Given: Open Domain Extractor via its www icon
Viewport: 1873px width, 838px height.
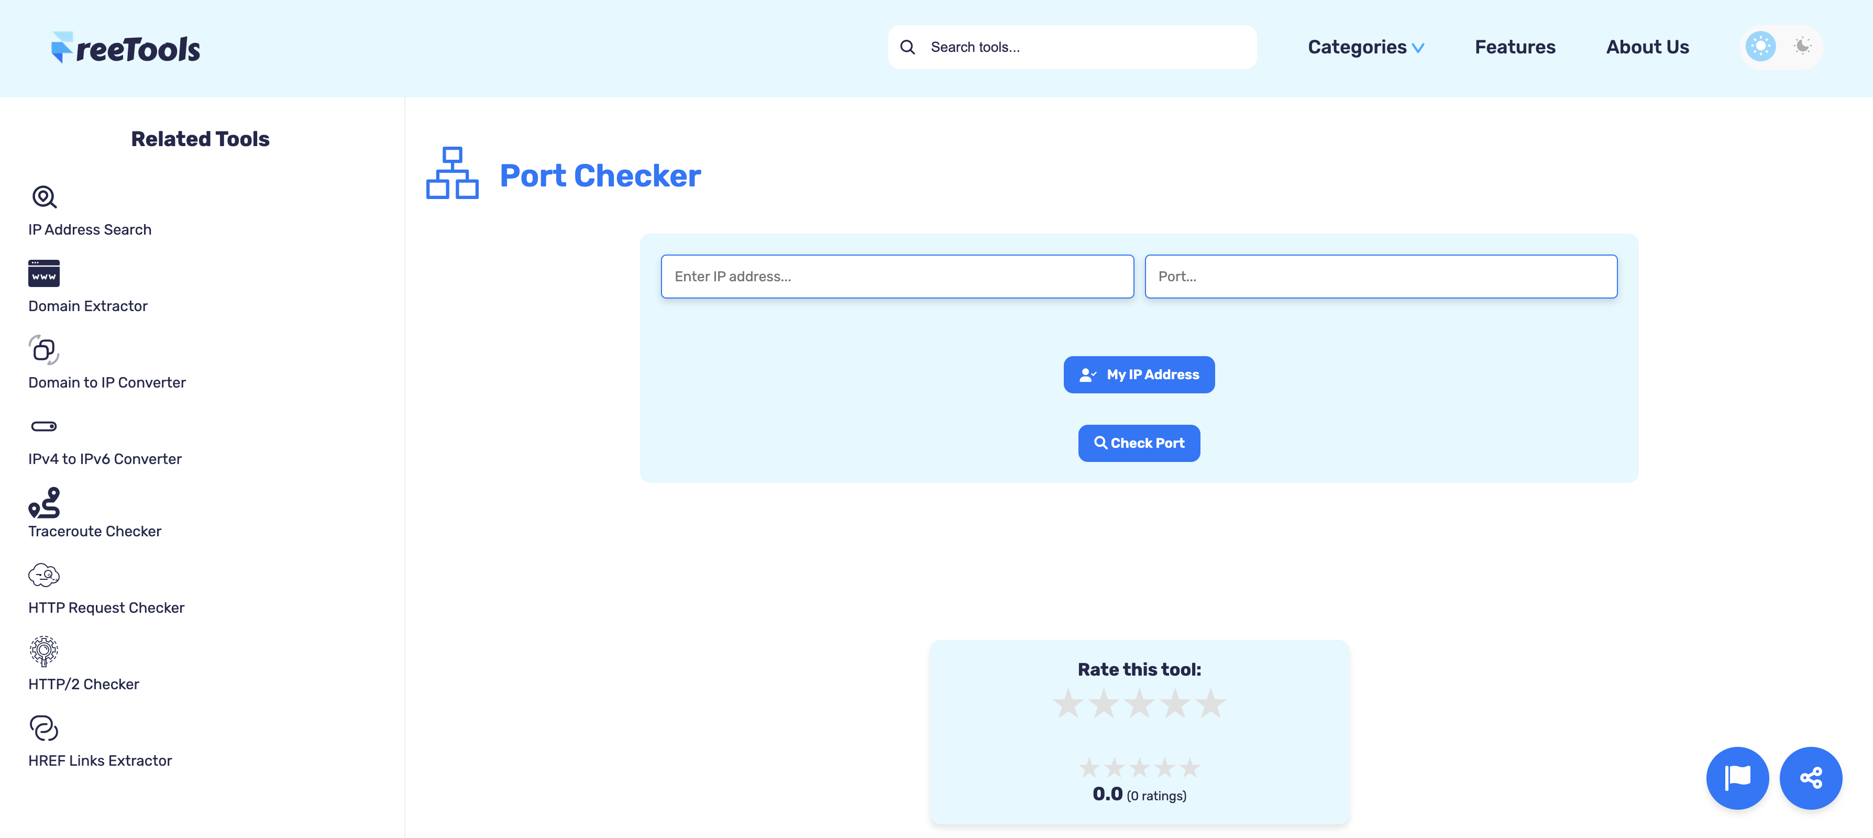Looking at the screenshot, I should pos(43,273).
